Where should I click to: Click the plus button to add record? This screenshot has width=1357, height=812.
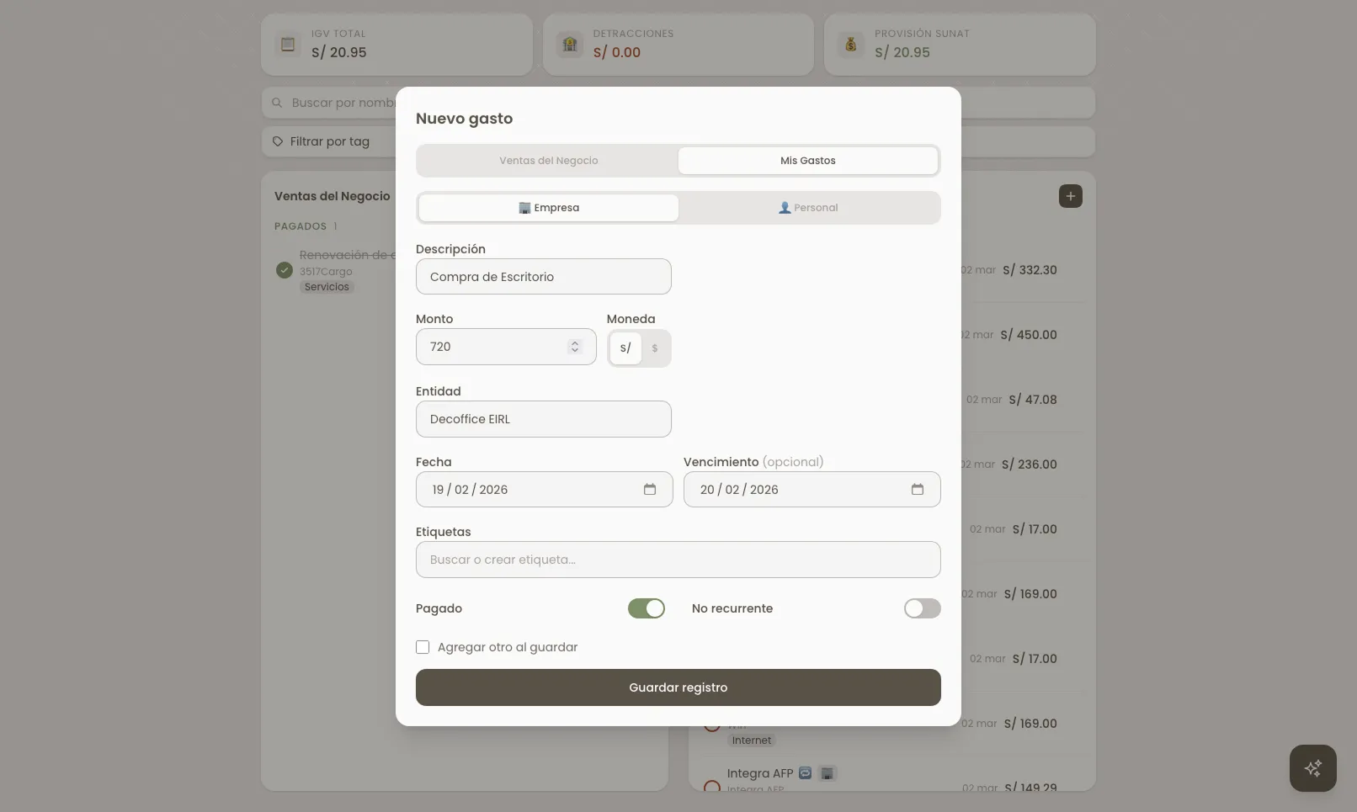1070,196
